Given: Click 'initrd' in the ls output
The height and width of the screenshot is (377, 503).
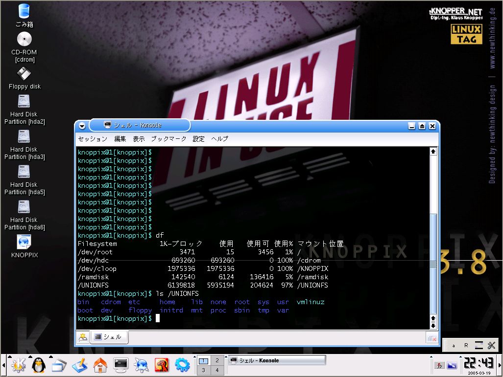Looking at the screenshot, I should (x=171, y=310).
